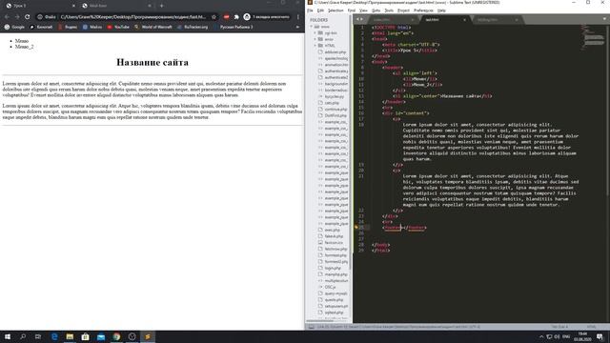The width and height of the screenshot is (610, 343).
Task: Collapse the www root folder in sidebar
Action: (x=312, y=27)
